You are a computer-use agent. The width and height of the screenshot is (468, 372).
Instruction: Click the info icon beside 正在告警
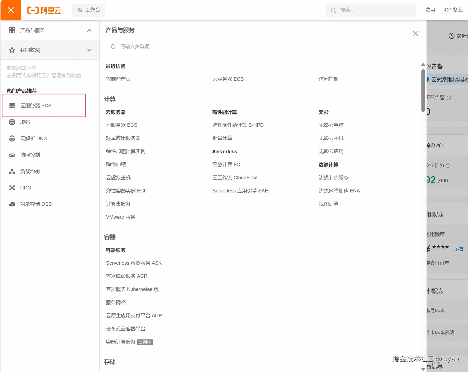coord(449,98)
